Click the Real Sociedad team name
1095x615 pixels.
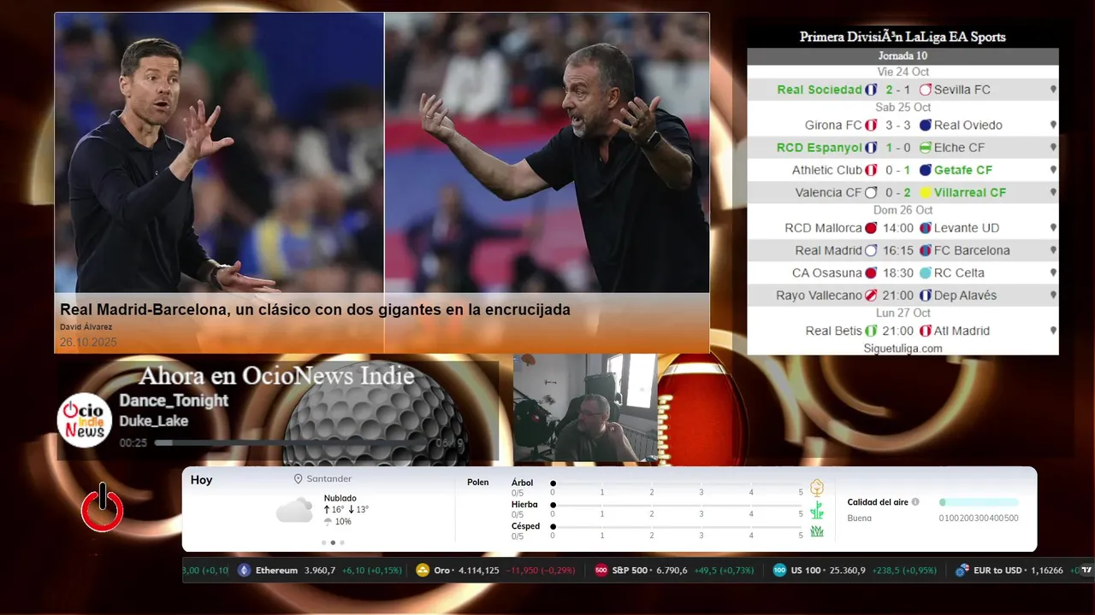click(x=820, y=90)
